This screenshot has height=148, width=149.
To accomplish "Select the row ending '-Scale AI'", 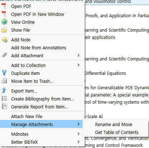I will [117, 116].
